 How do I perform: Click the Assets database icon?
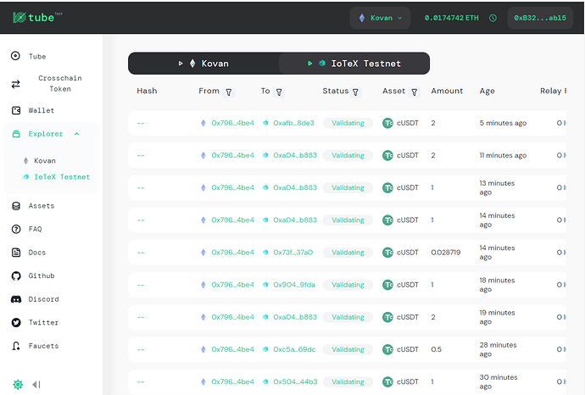[x=16, y=206]
